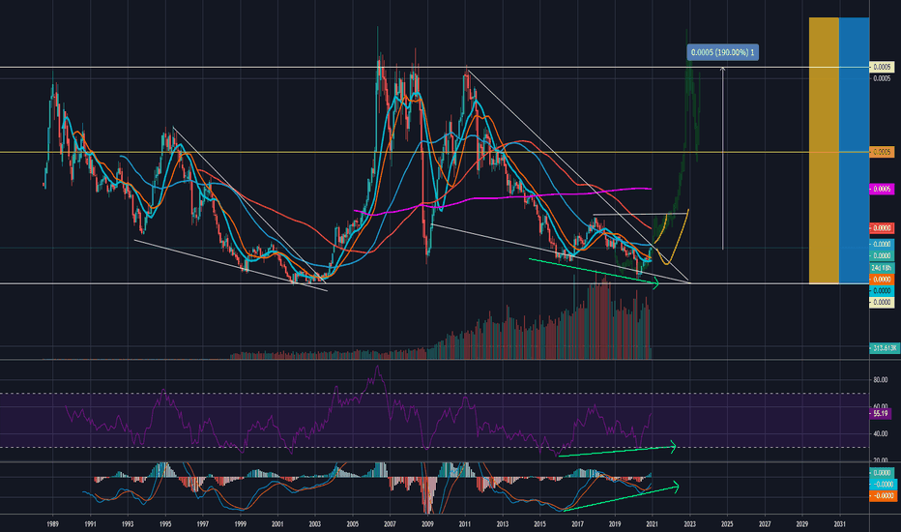Click the purple 55.19 RSI value label

(x=881, y=413)
